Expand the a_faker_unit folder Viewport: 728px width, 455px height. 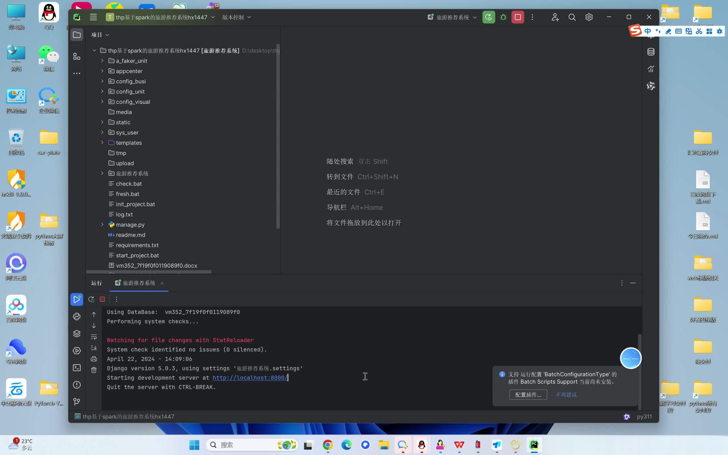102,61
